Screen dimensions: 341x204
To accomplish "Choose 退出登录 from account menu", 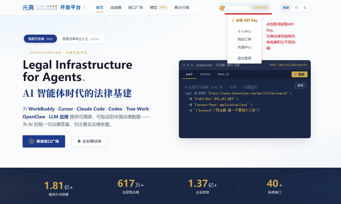I will click(244, 58).
